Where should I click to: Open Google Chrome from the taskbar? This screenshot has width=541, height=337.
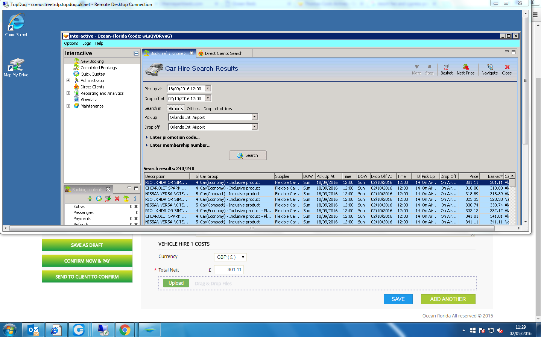tap(125, 330)
